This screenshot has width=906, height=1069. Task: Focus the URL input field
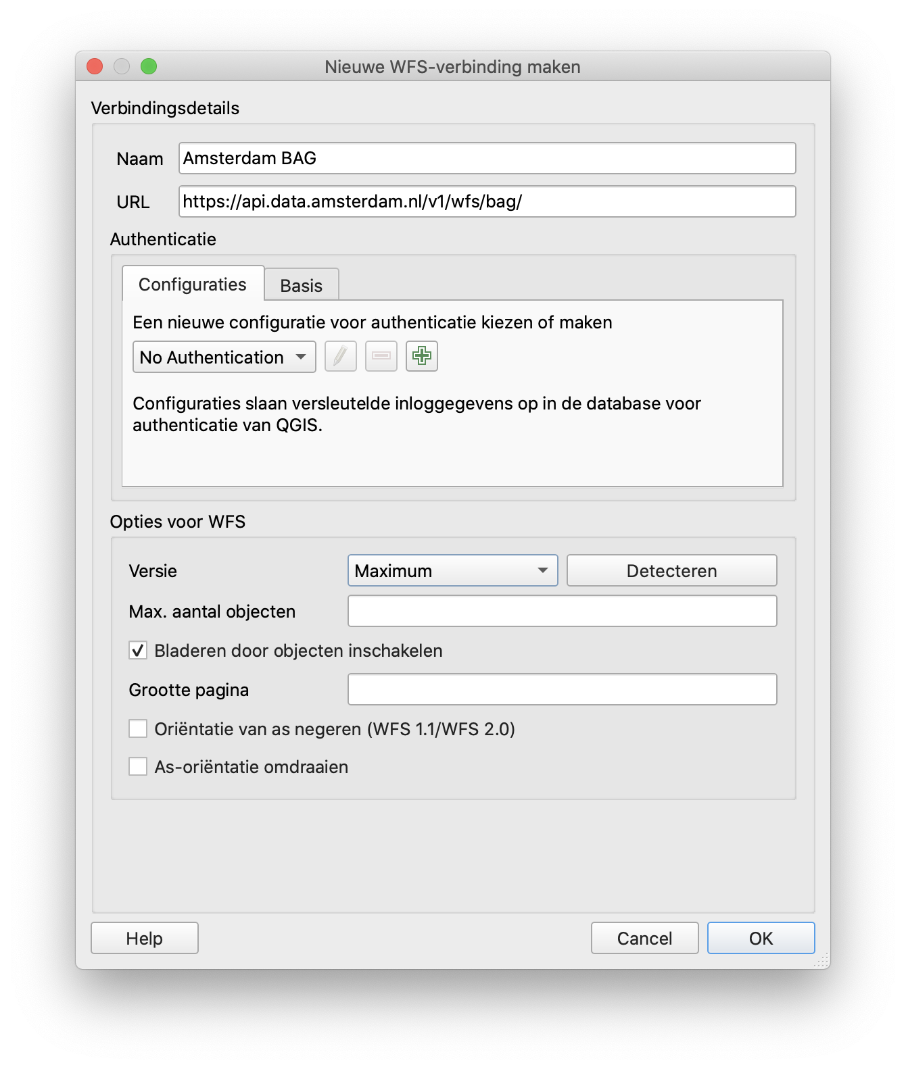coord(487,201)
